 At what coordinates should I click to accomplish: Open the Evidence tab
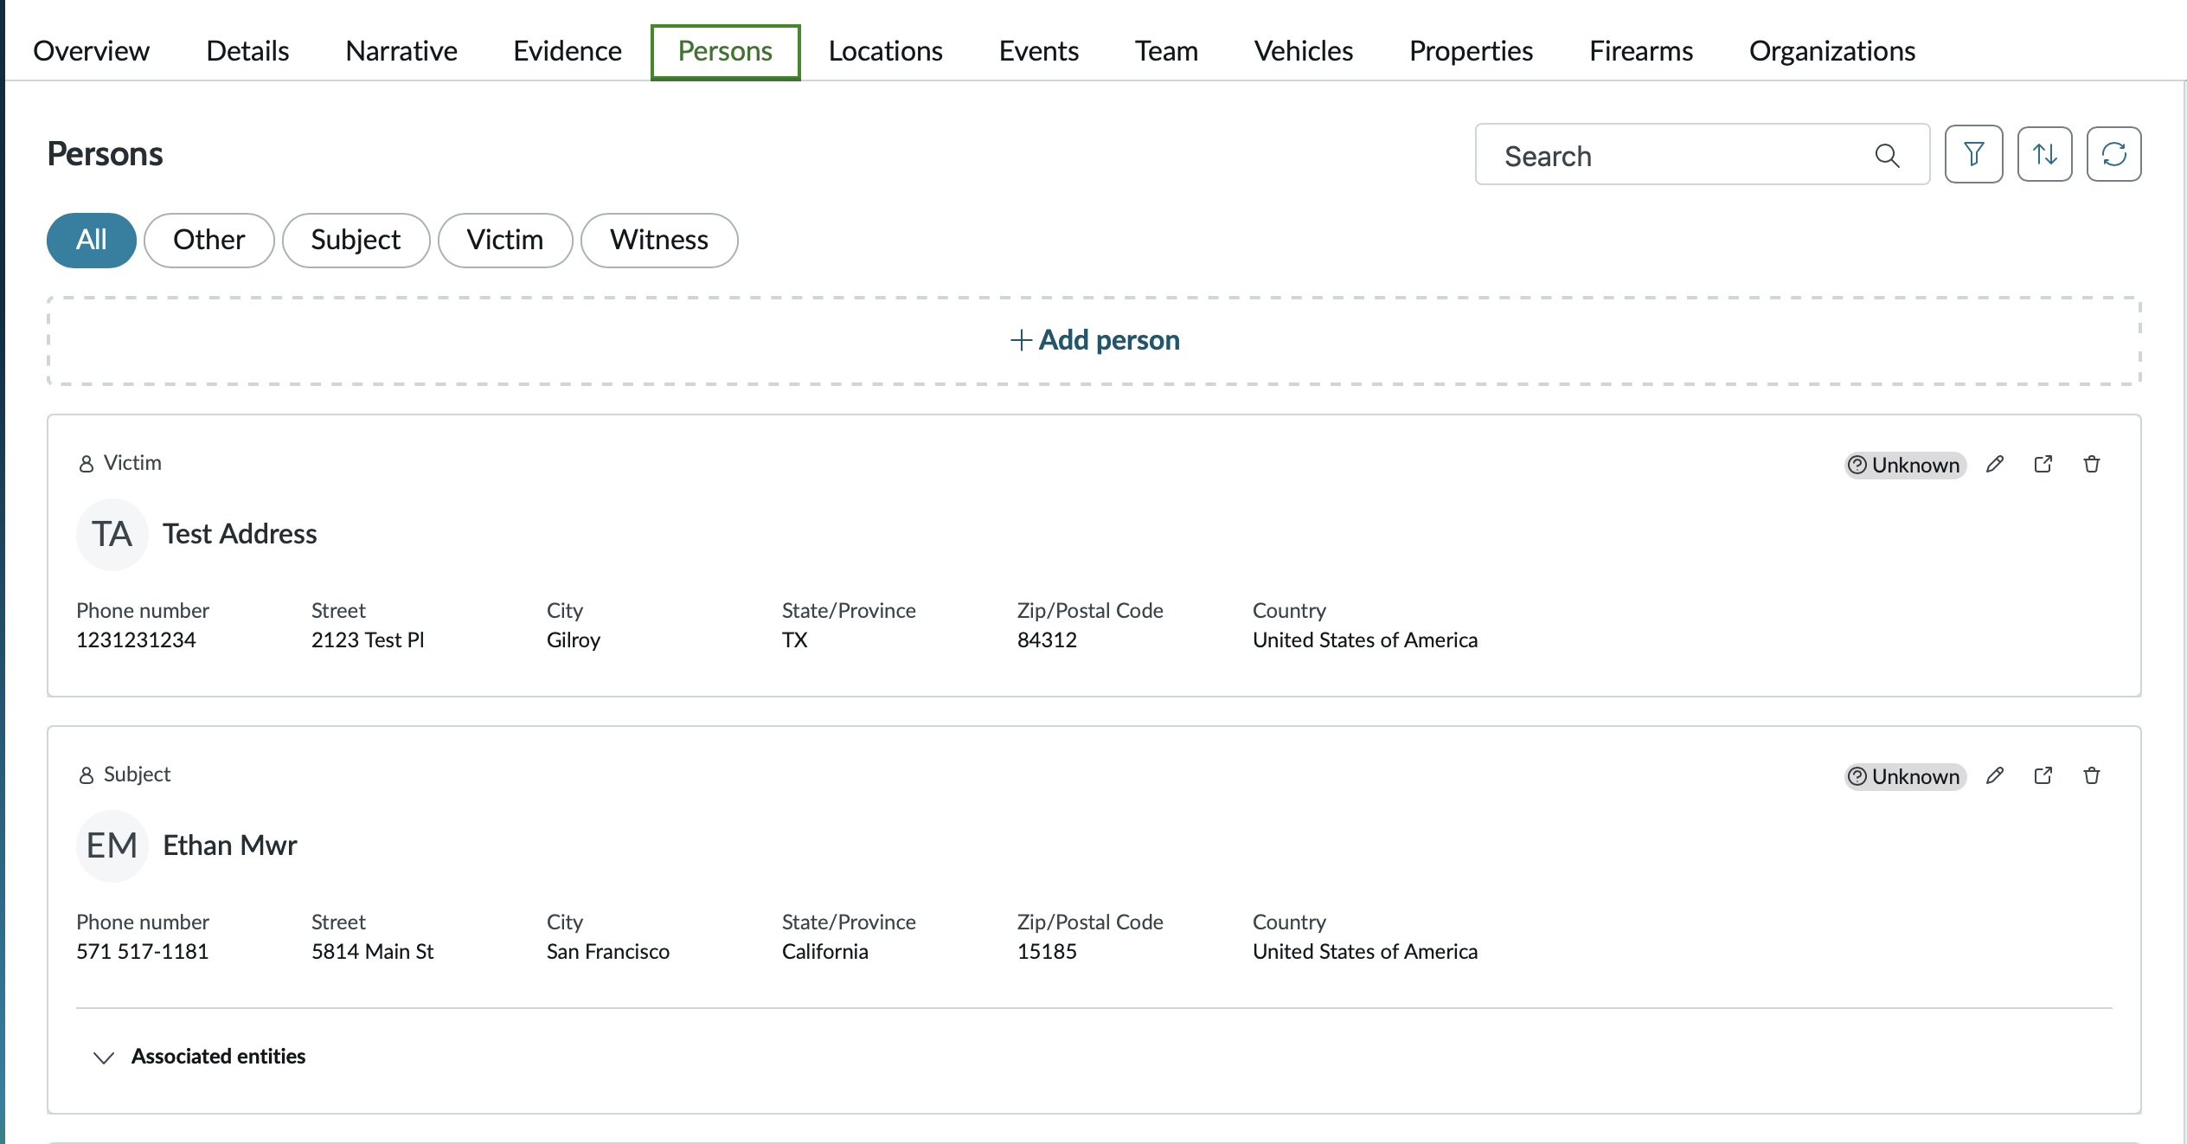coord(568,51)
